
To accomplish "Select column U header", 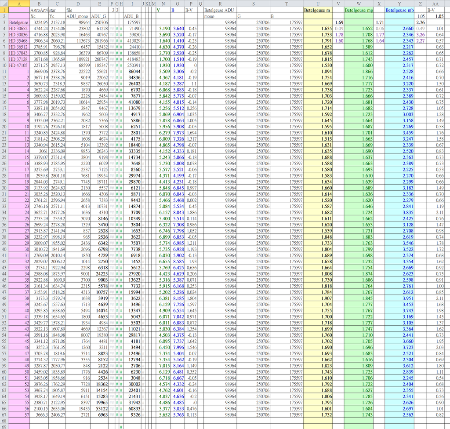I will 318,4.
